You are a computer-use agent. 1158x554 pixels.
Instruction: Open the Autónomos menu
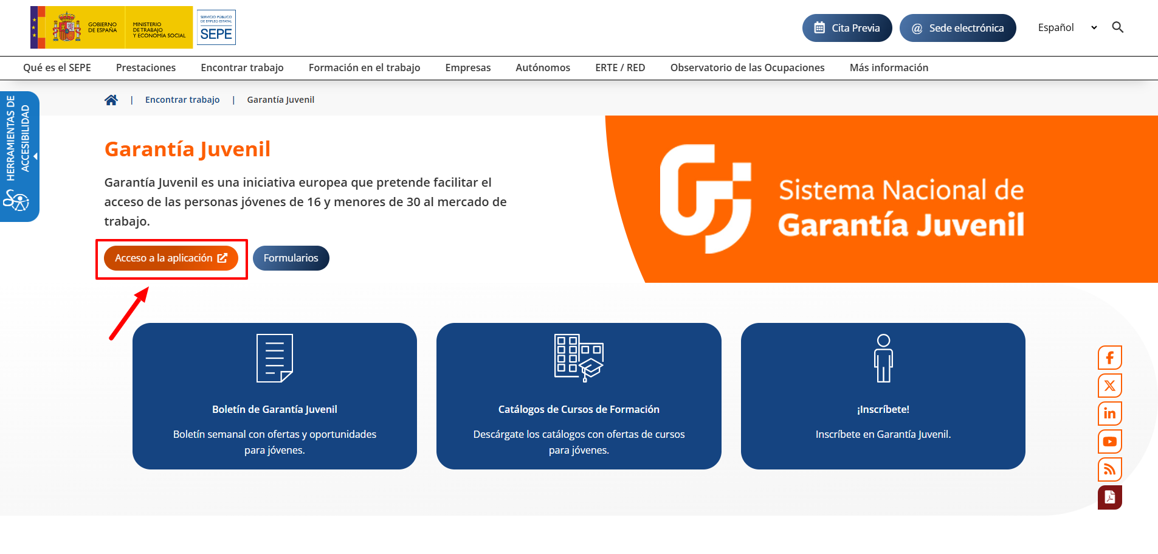pyautogui.click(x=543, y=68)
